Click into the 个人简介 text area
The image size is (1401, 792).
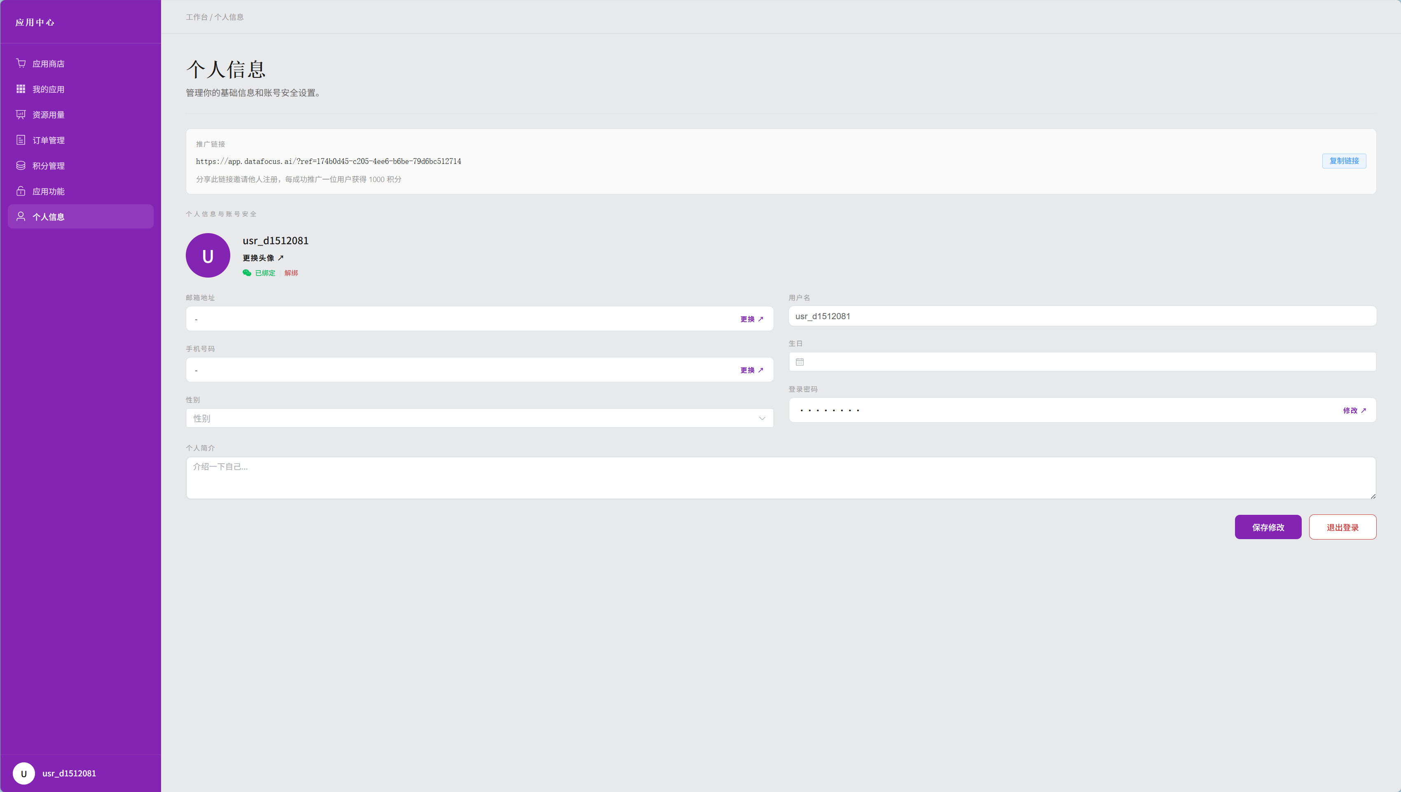click(781, 478)
